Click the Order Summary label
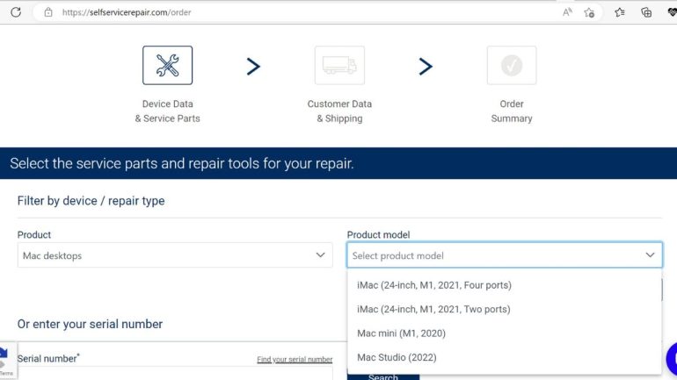 [512, 111]
